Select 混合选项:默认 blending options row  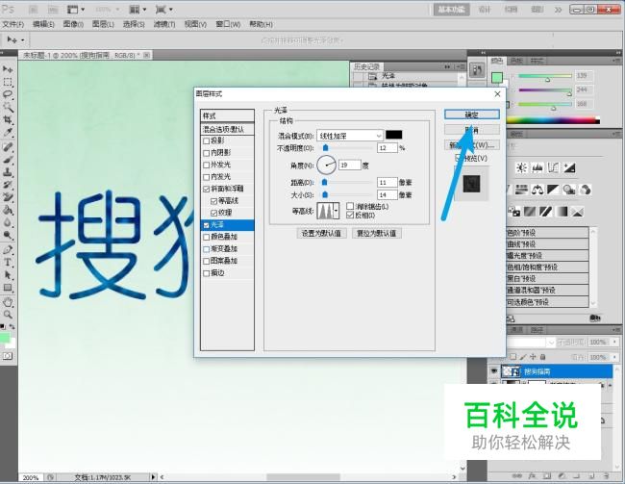227,129
